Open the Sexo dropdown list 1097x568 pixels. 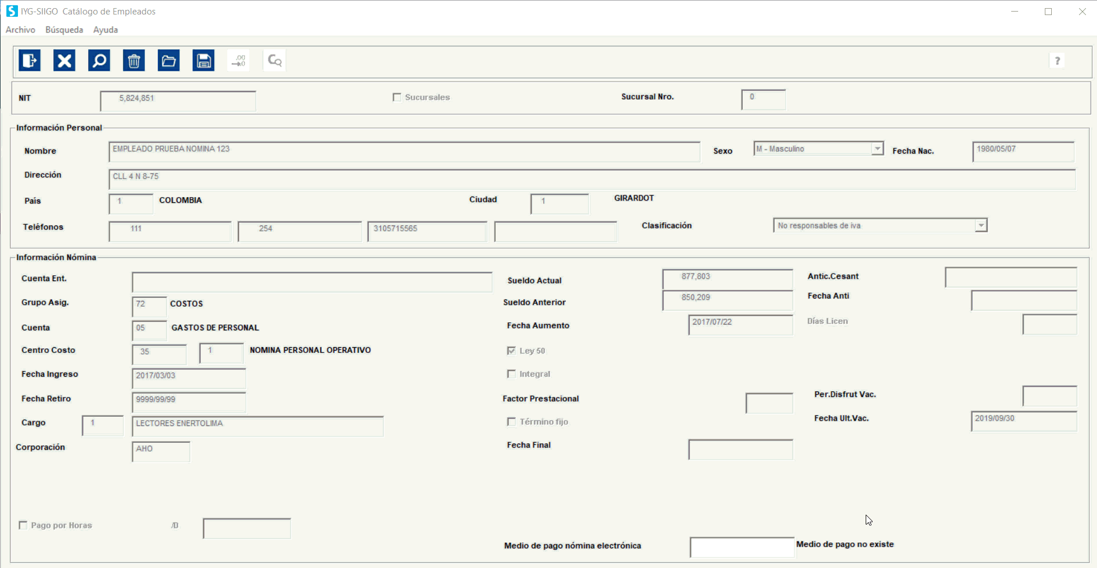tap(877, 149)
